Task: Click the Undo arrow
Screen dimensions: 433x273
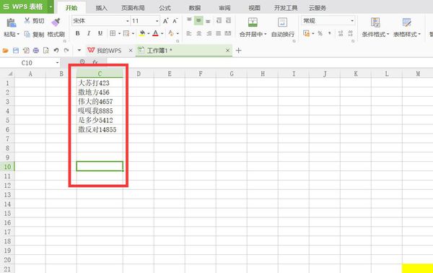Action: pos(56,51)
